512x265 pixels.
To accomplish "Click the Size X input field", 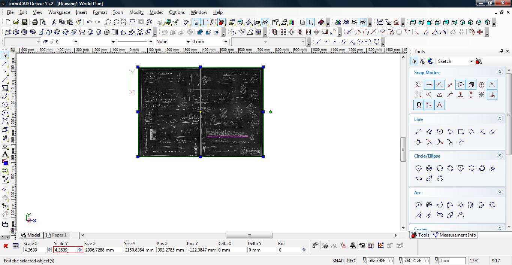I will (103, 250).
